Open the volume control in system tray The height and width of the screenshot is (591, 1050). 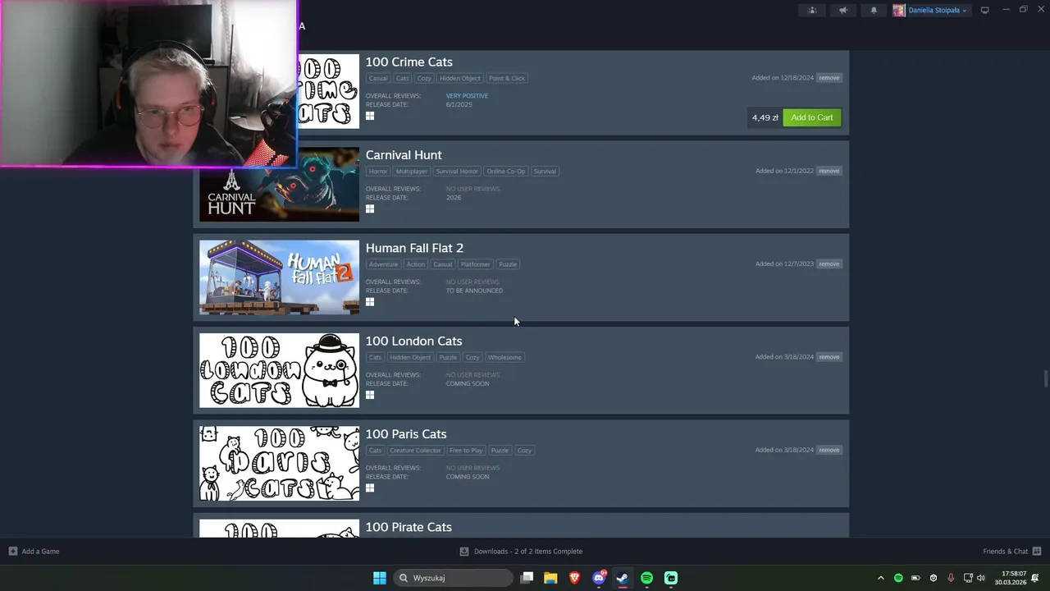[980, 578]
